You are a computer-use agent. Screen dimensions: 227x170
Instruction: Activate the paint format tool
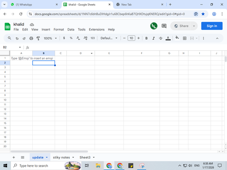click(x=38, y=39)
